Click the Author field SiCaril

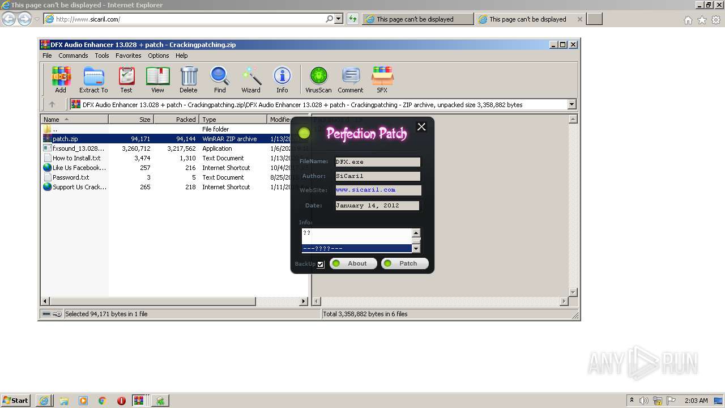(378, 176)
